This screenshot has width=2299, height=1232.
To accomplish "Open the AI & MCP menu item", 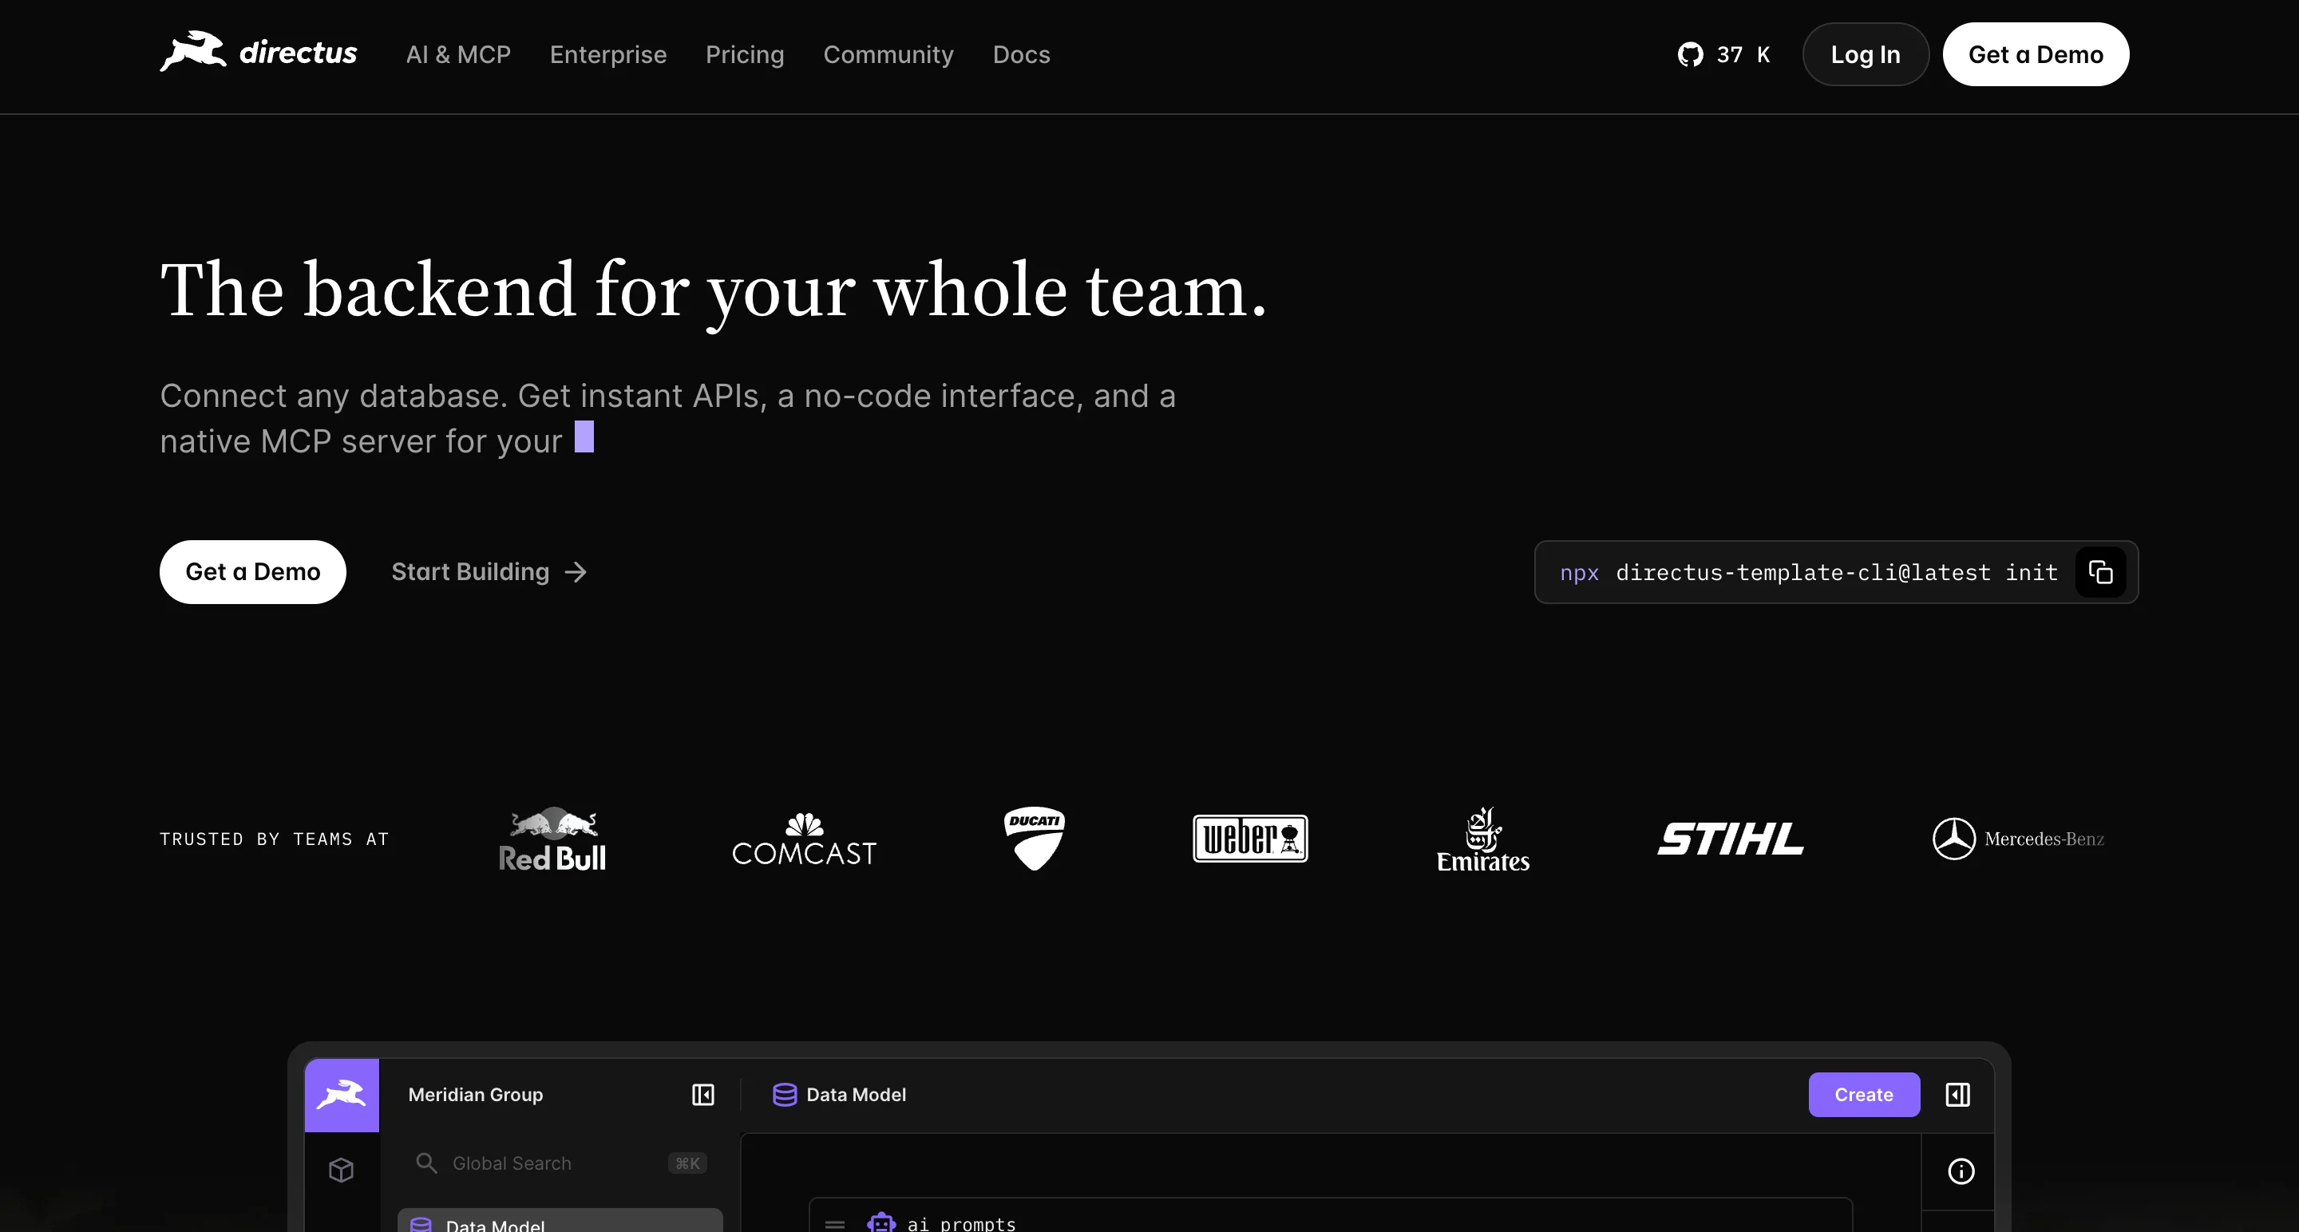I will (x=459, y=54).
